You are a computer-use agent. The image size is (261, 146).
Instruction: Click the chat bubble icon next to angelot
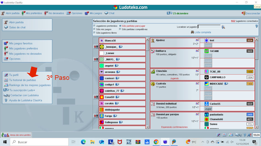117,66
